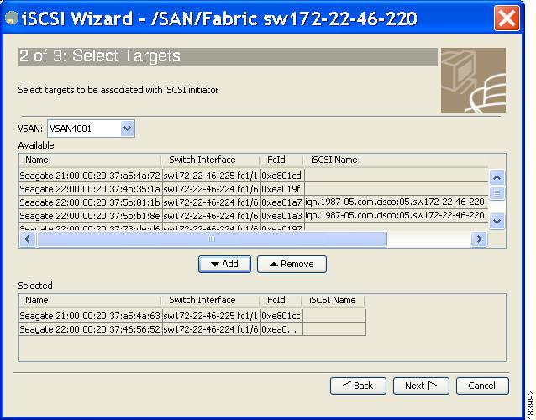
Task: Click sw172-22-46-225 fc1/1 cell in Selected list
Action: coord(211,316)
